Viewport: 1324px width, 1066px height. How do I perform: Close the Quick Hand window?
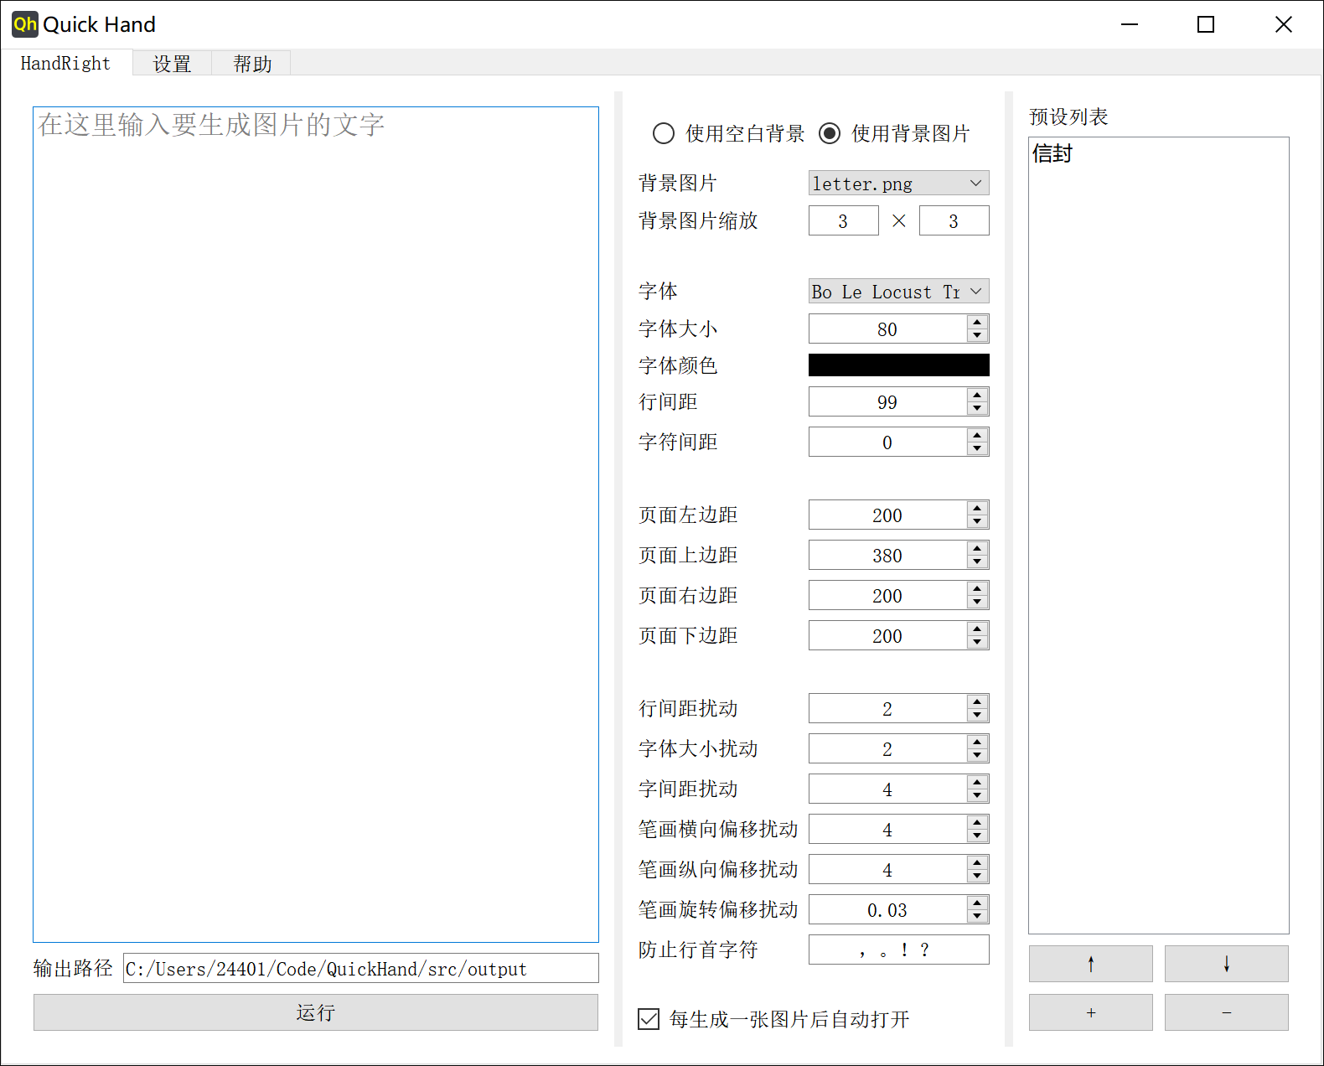pos(1283,24)
